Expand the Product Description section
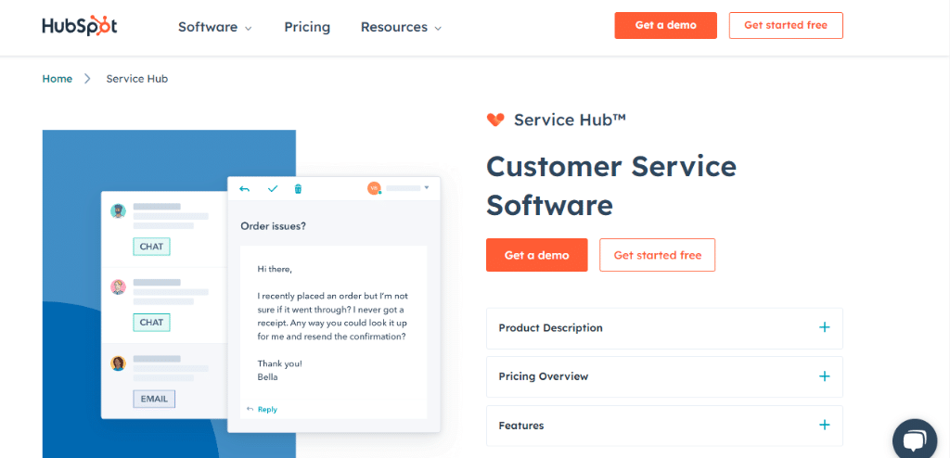Viewport: 950px width, 458px height. click(x=664, y=328)
